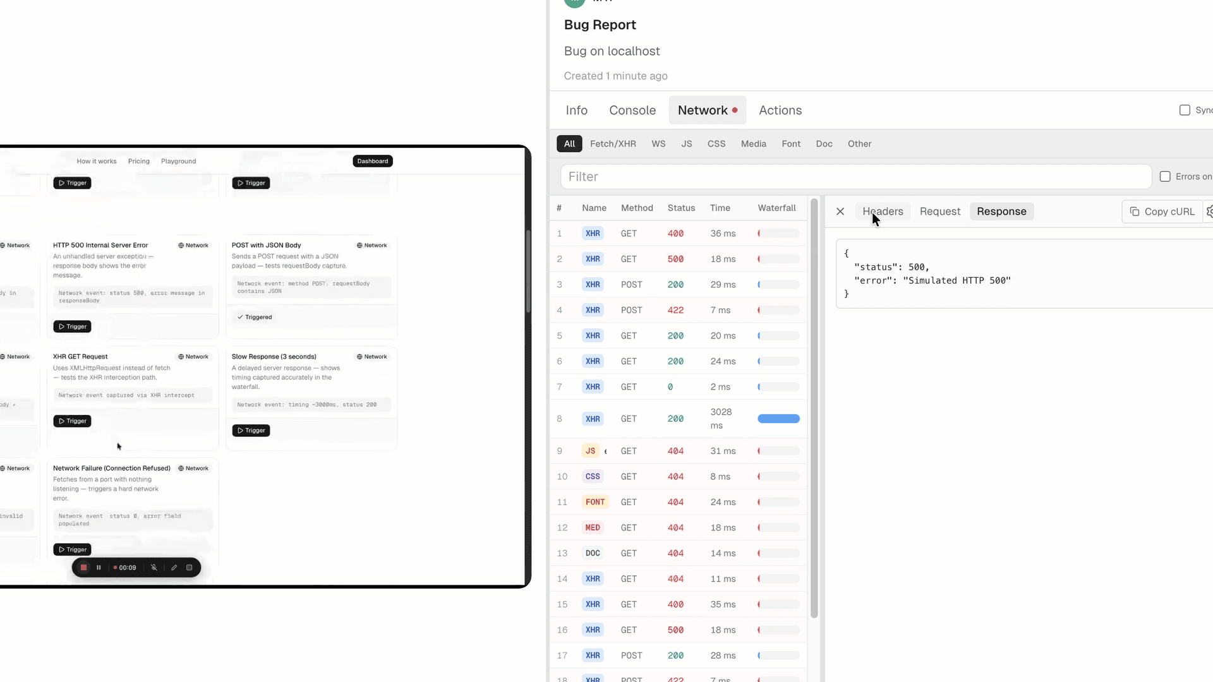This screenshot has height=682, width=1213.
Task: Check the Errors only filter checkbox
Action: click(1165, 176)
